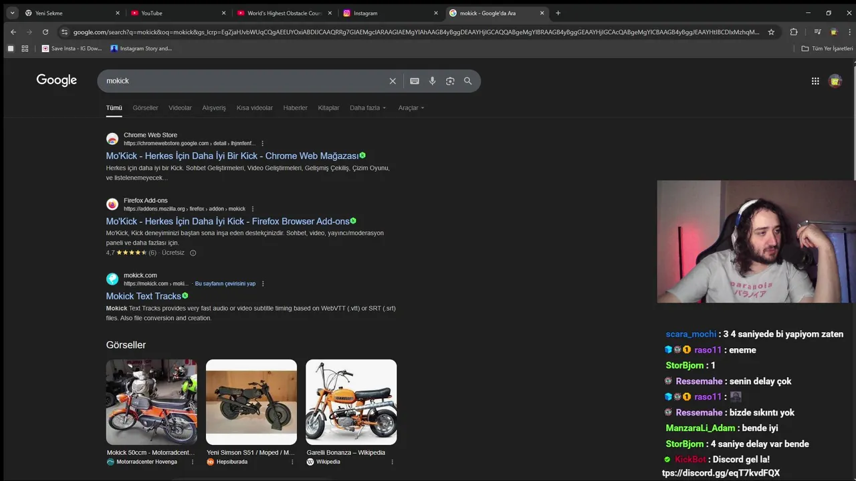Screen dimensions: 856x481
Task: Open Tüm Yer İşaretleri folder
Action: point(827,48)
